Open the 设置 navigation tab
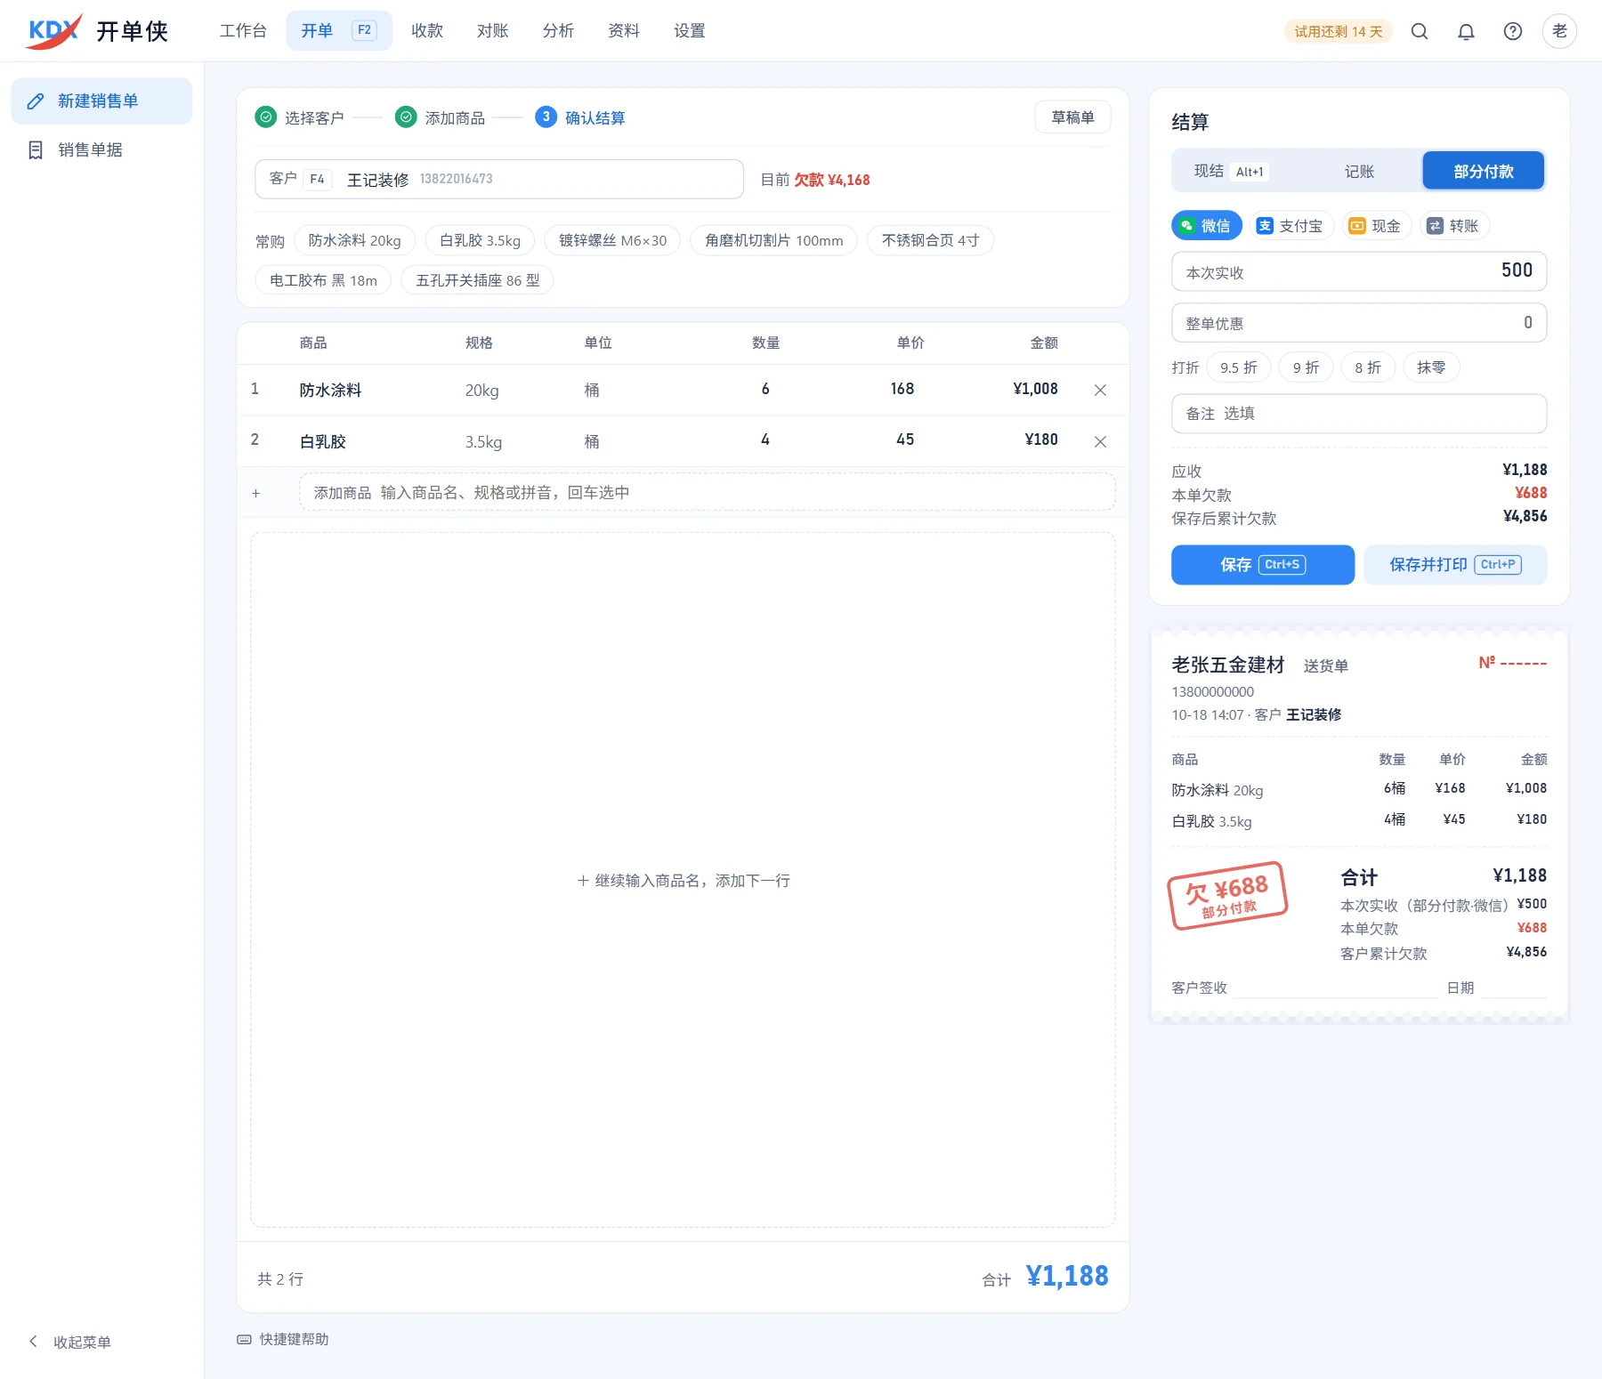The height and width of the screenshot is (1379, 1602). tap(690, 31)
